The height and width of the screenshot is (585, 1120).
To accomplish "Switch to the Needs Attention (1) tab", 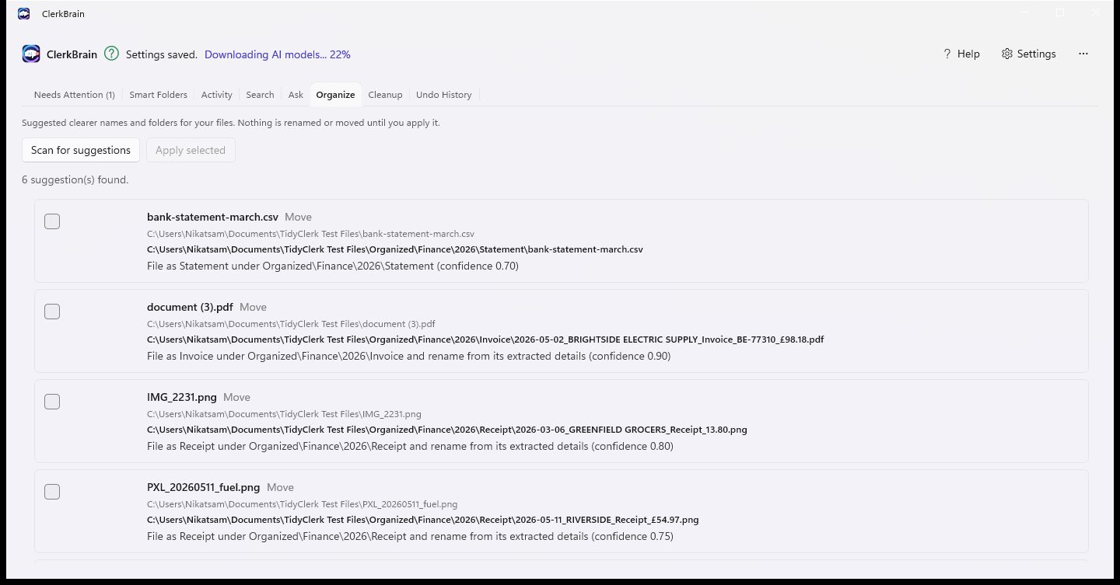I will (75, 95).
